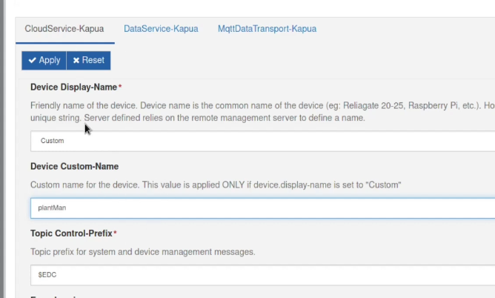495x298 pixels.
Task: Click the Device Custom-Name field containing plantMan
Action: click(262, 208)
